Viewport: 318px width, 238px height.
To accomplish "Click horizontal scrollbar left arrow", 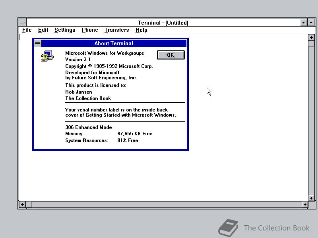I will pos(22,204).
